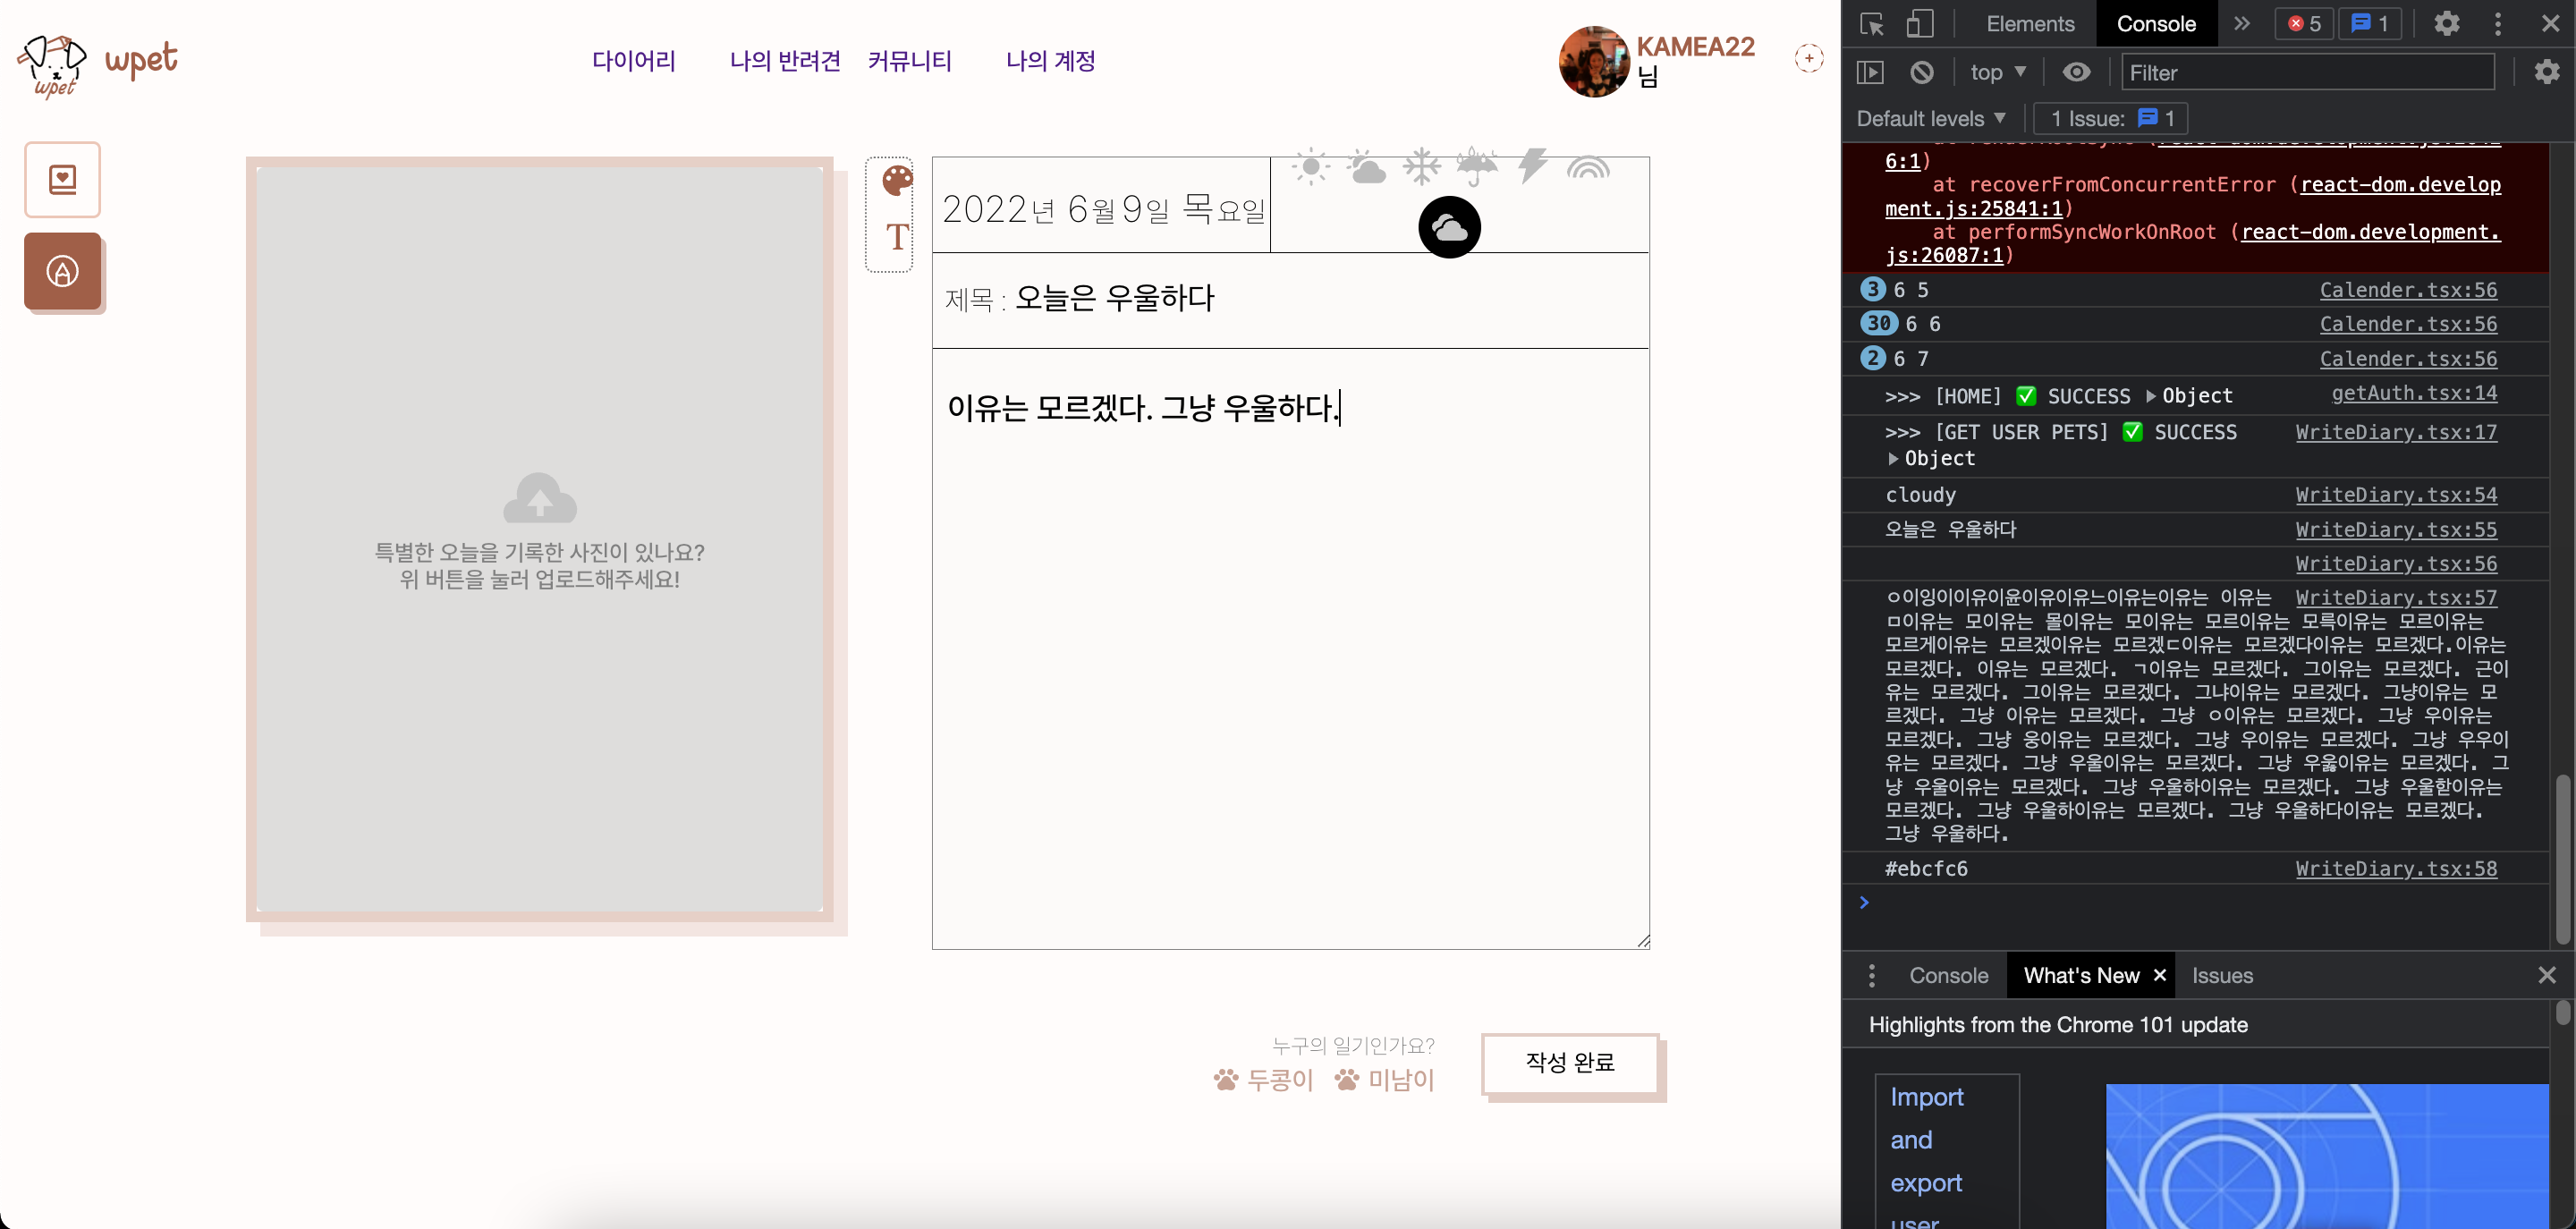The height and width of the screenshot is (1229, 2576).
Task: Select the lightning bolt weather icon
Action: tap(1531, 165)
